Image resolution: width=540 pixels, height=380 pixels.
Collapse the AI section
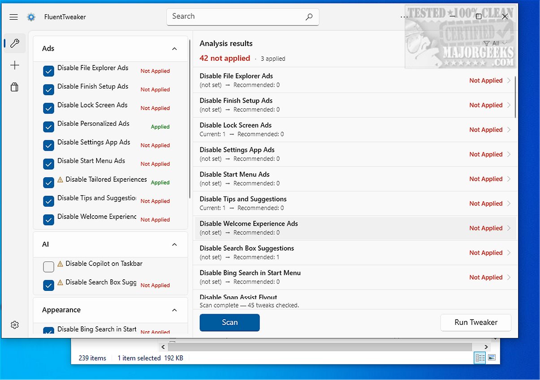point(175,245)
